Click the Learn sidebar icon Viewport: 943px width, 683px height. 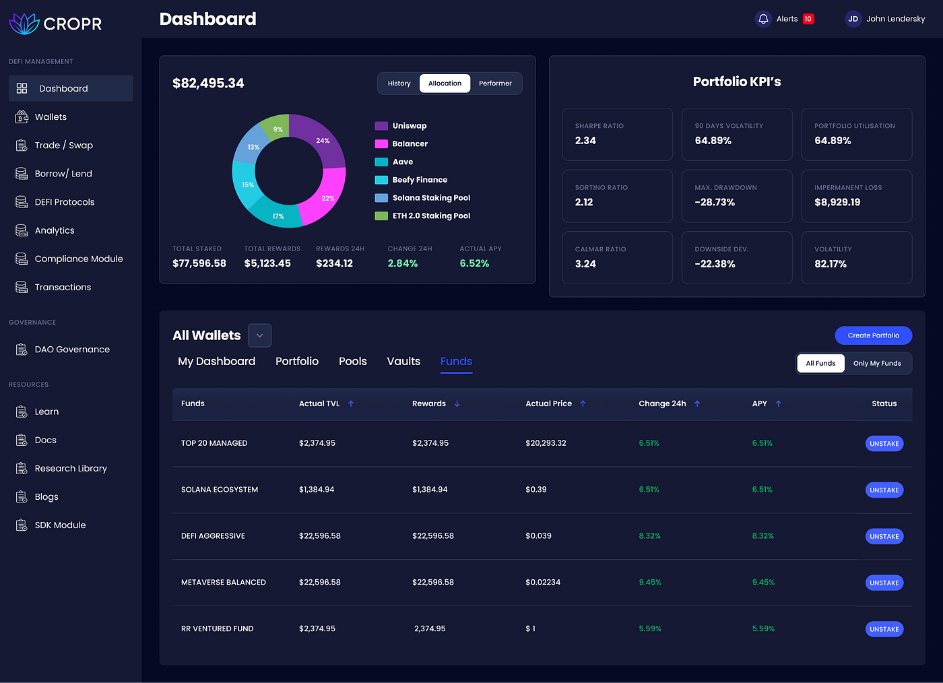22,412
